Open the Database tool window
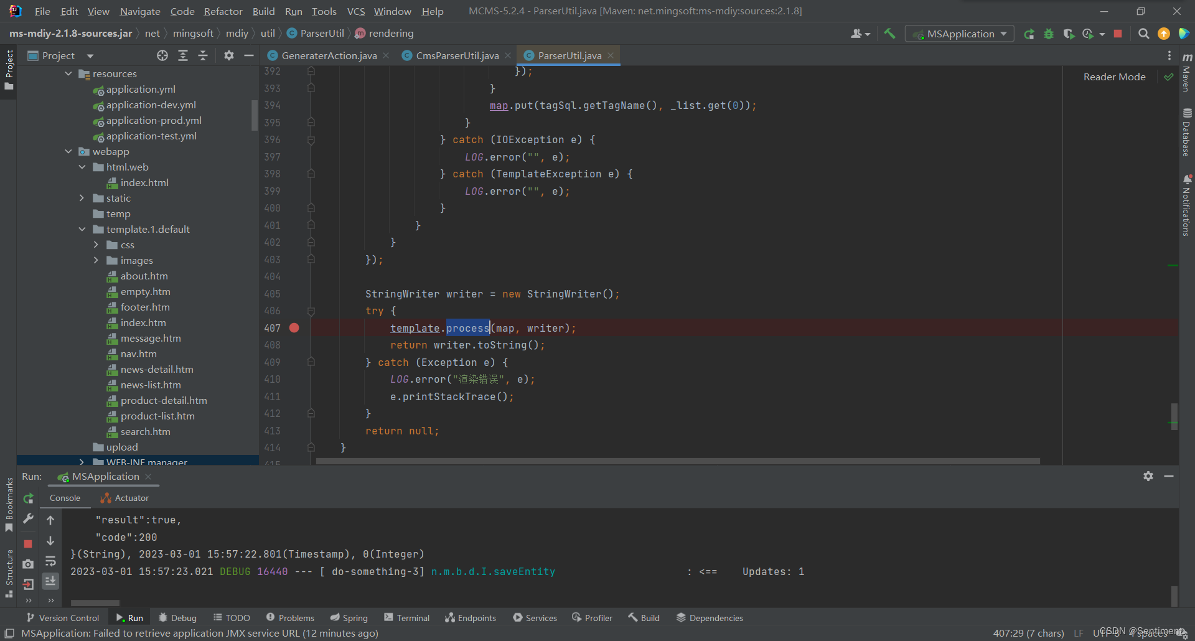The image size is (1195, 641). pyautogui.click(x=1187, y=133)
